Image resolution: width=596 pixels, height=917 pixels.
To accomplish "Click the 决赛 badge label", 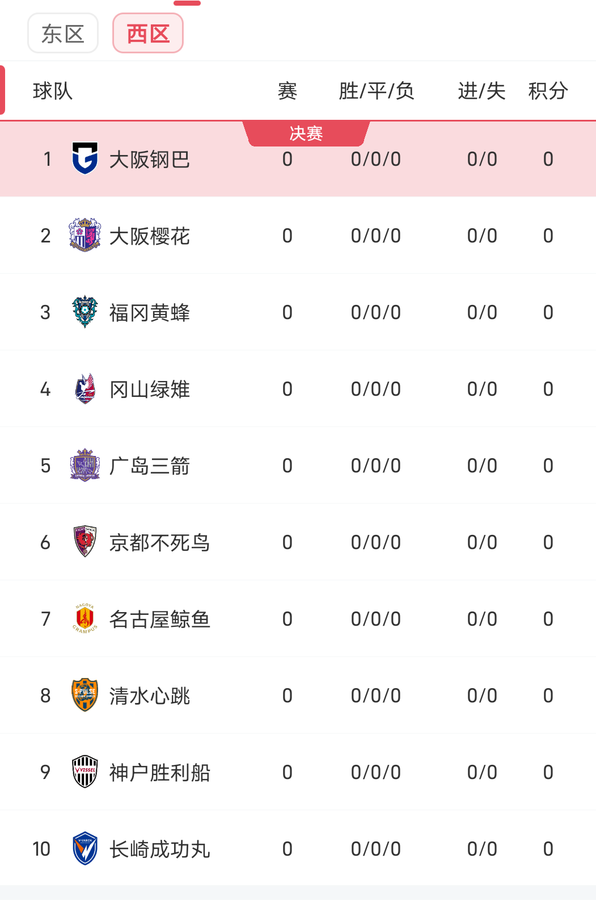I will pos(306,133).
